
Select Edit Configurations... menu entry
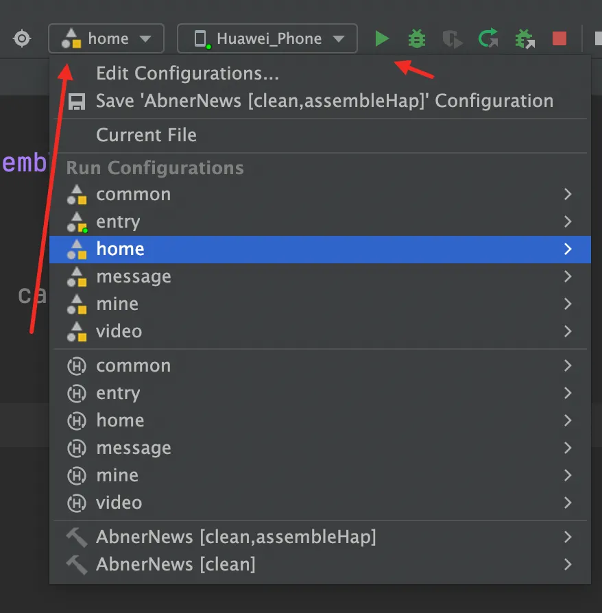tap(187, 73)
